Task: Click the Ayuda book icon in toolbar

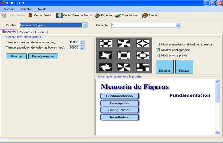Action: pos(144,15)
